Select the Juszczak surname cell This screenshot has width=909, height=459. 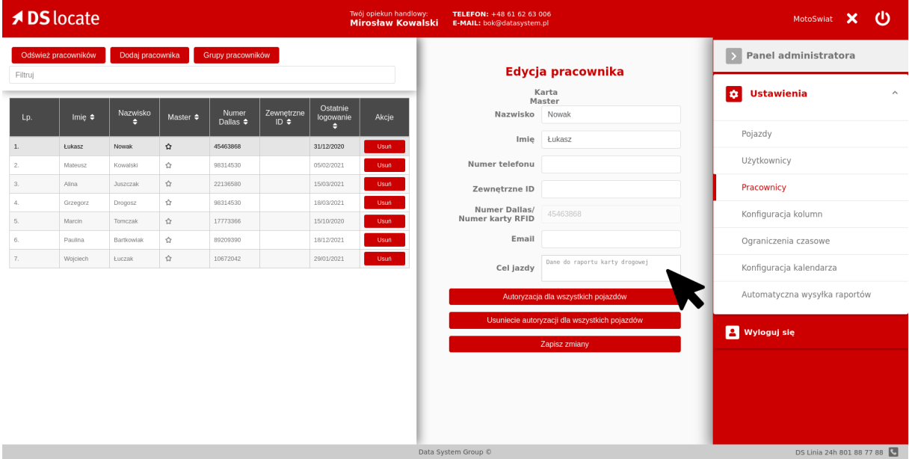[135, 184]
